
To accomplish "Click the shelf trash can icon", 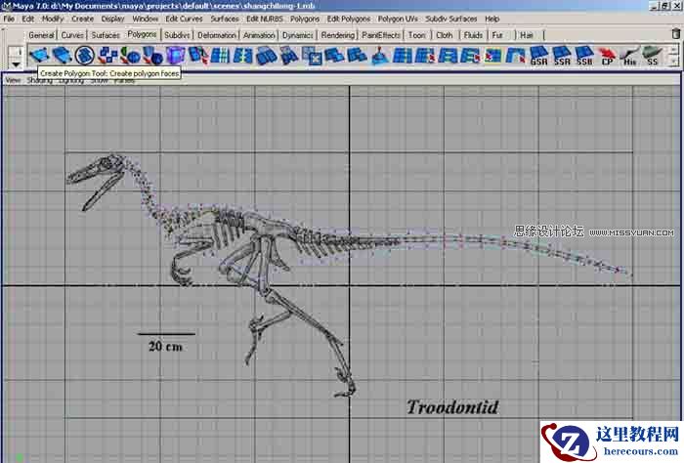I will 676,33.
